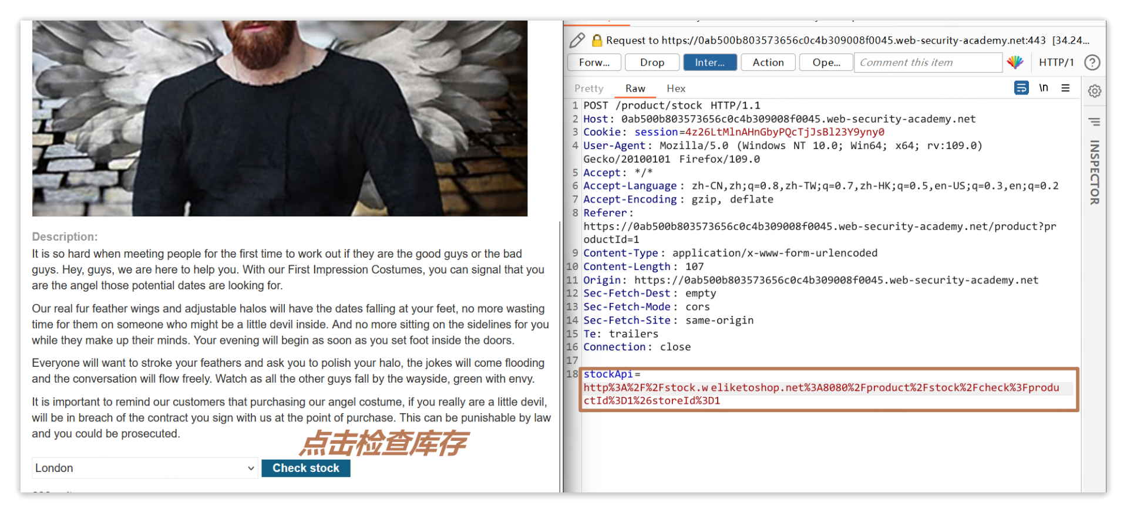
Task: Open the editor hamburger options menu
Action: (x=1065, y=88)
